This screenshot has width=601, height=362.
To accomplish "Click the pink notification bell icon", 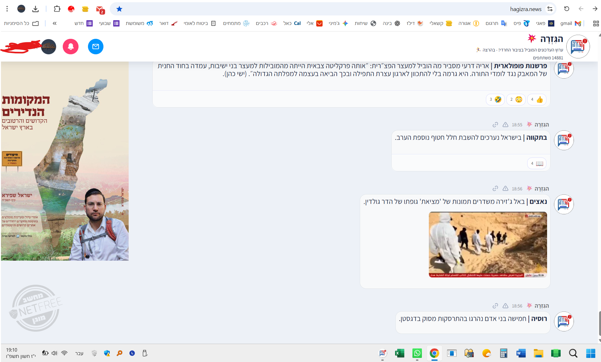I will pyautogui.click(x=71, y=47).
